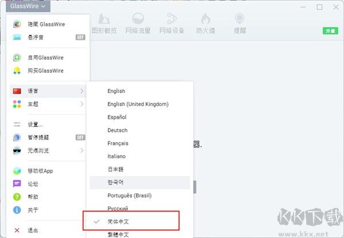Click the exit (退出) menu entry

[33, 231]
